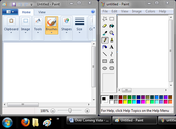Select the Eraser tool in classic Paint
Viewport: 176px width, 129px height.
click(x=105, y=26)
